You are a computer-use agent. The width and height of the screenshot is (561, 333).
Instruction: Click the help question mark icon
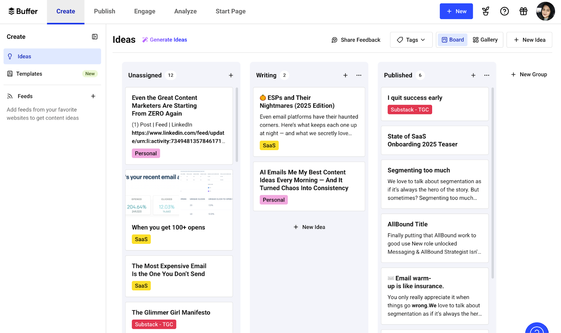point(504,11)
